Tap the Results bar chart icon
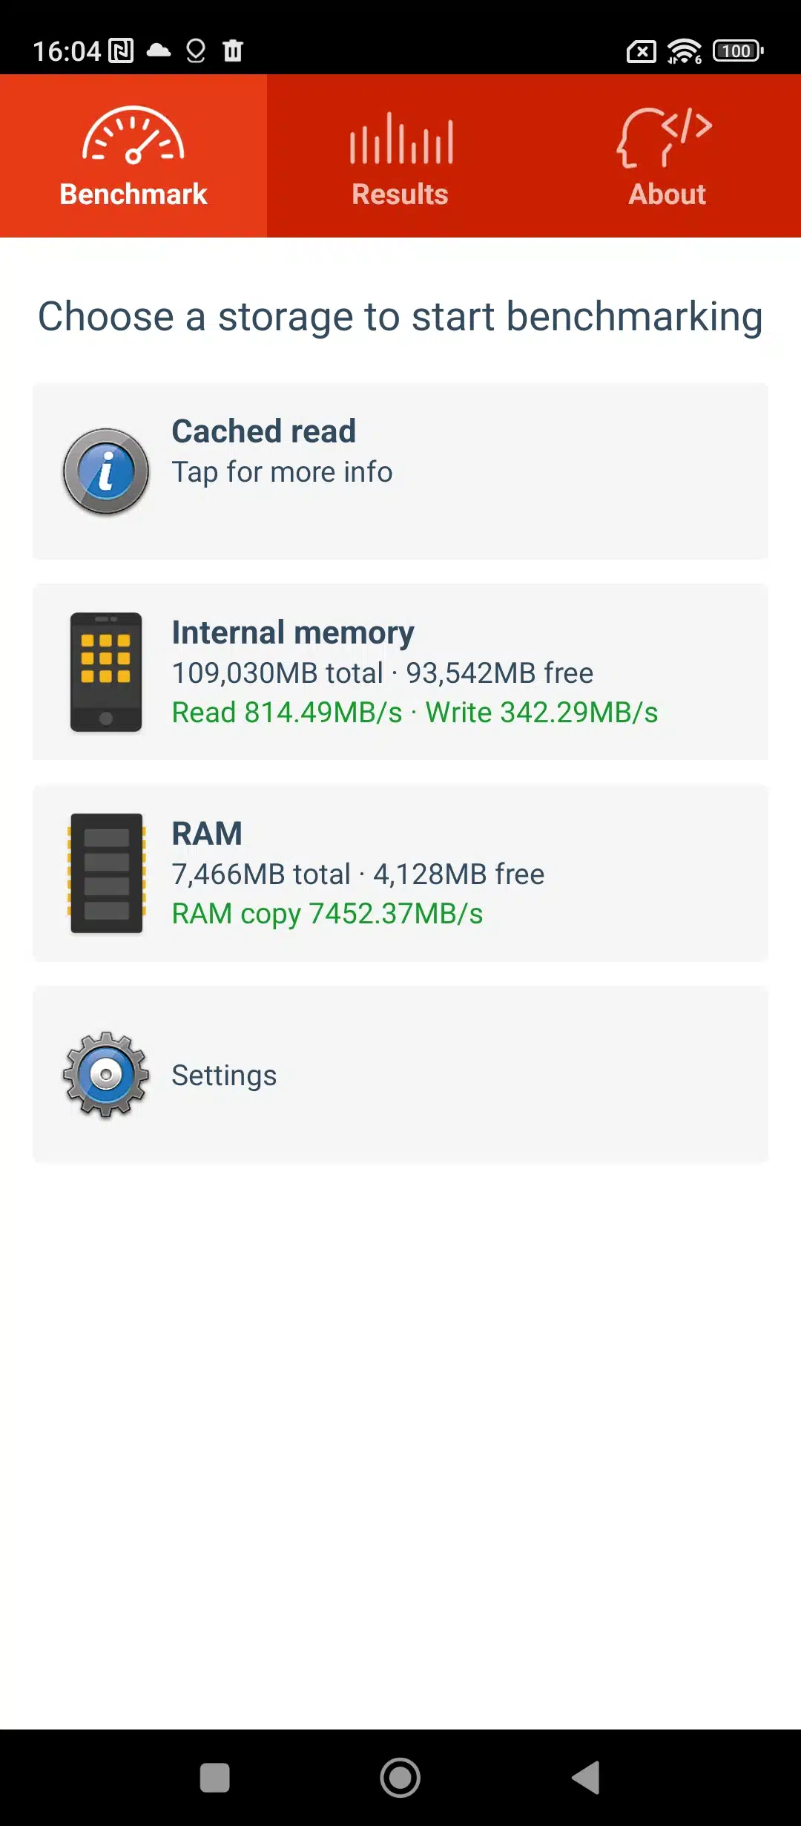 400,138
